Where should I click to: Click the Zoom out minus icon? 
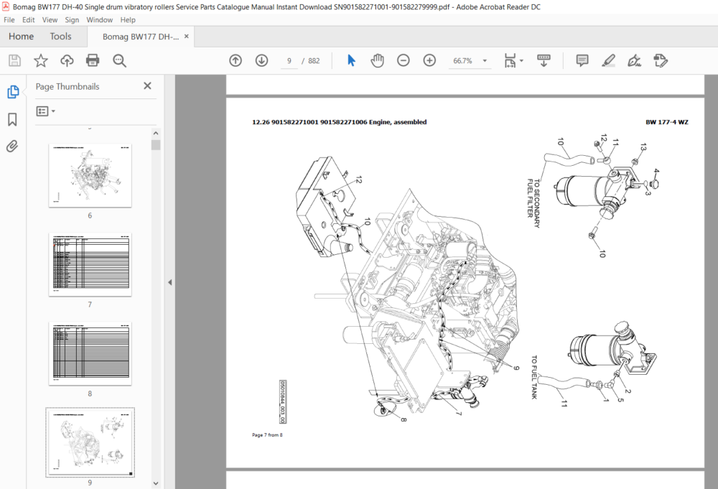tap(404, 60)
